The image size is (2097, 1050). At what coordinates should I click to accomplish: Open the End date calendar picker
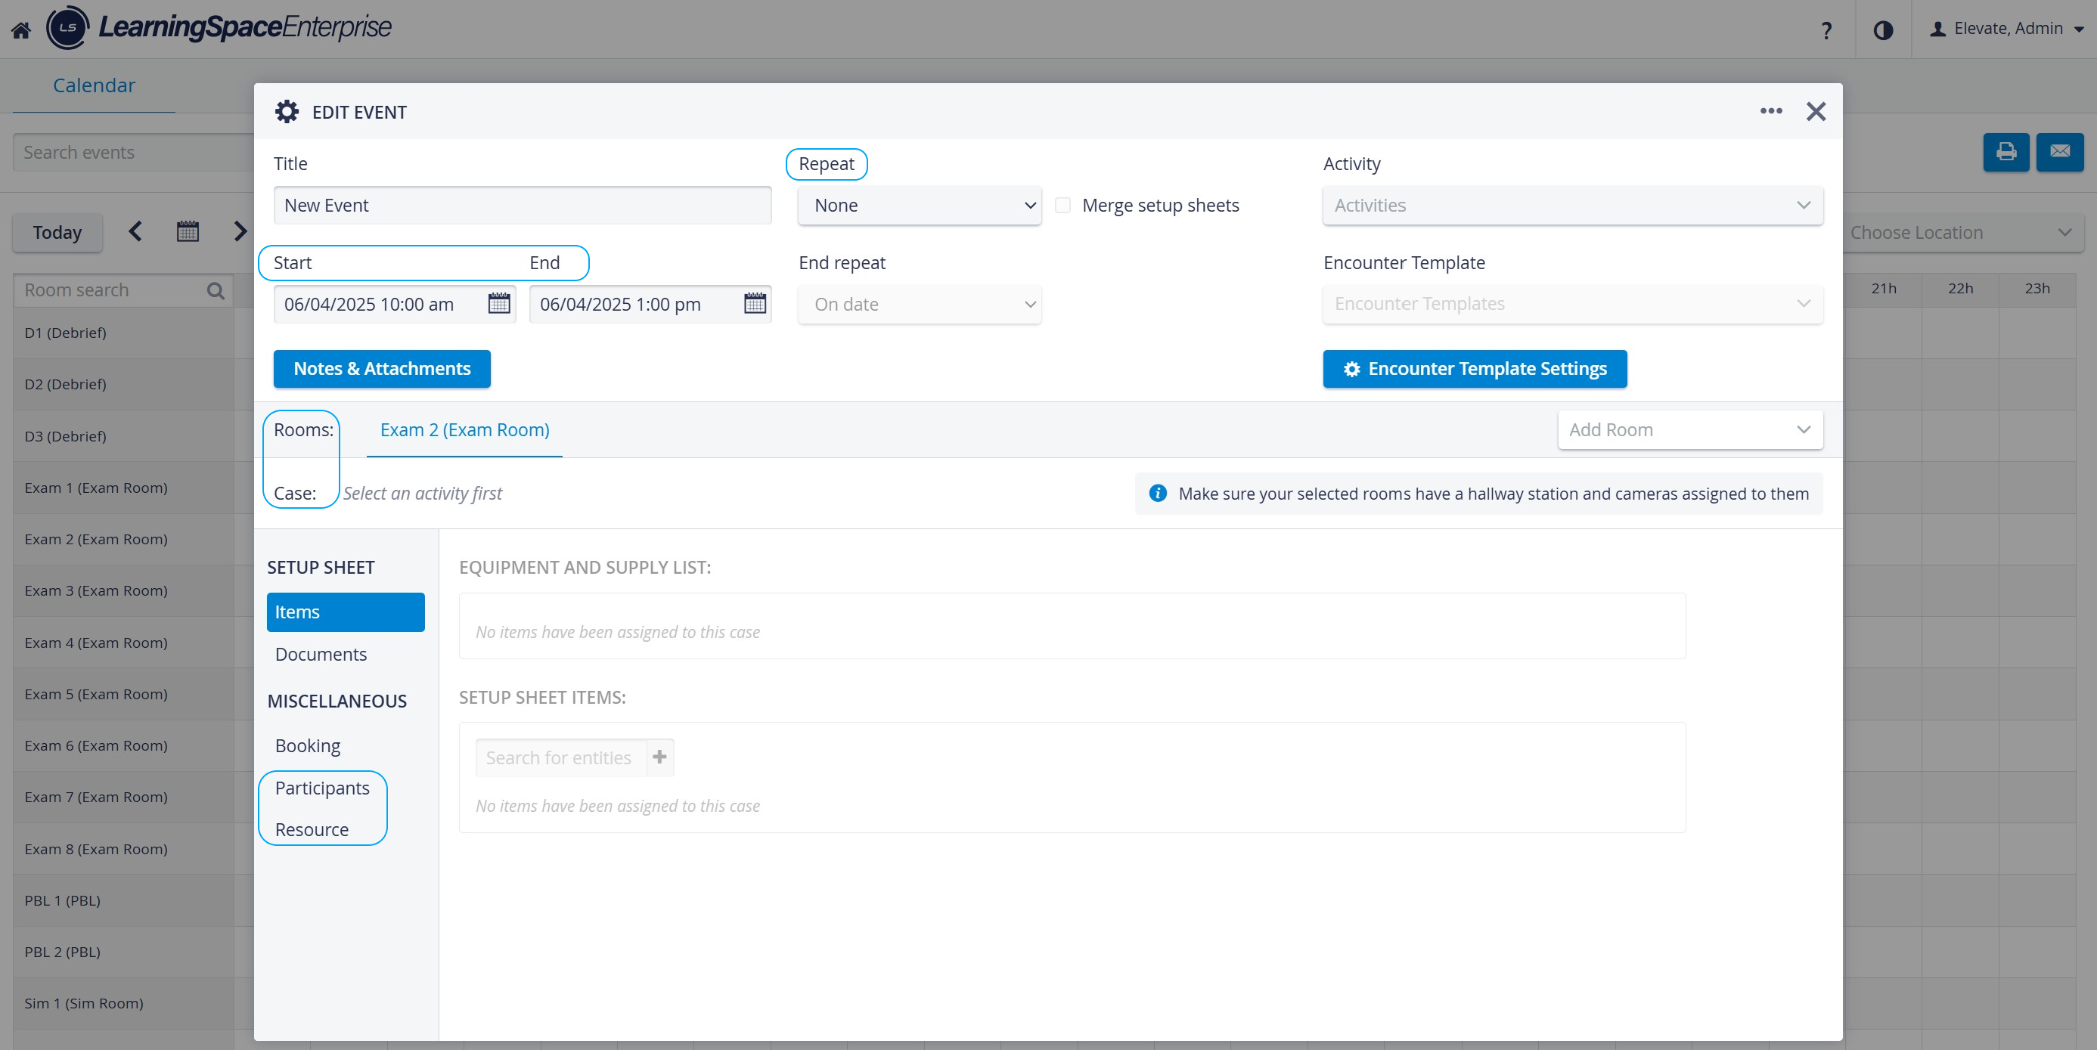755,304
